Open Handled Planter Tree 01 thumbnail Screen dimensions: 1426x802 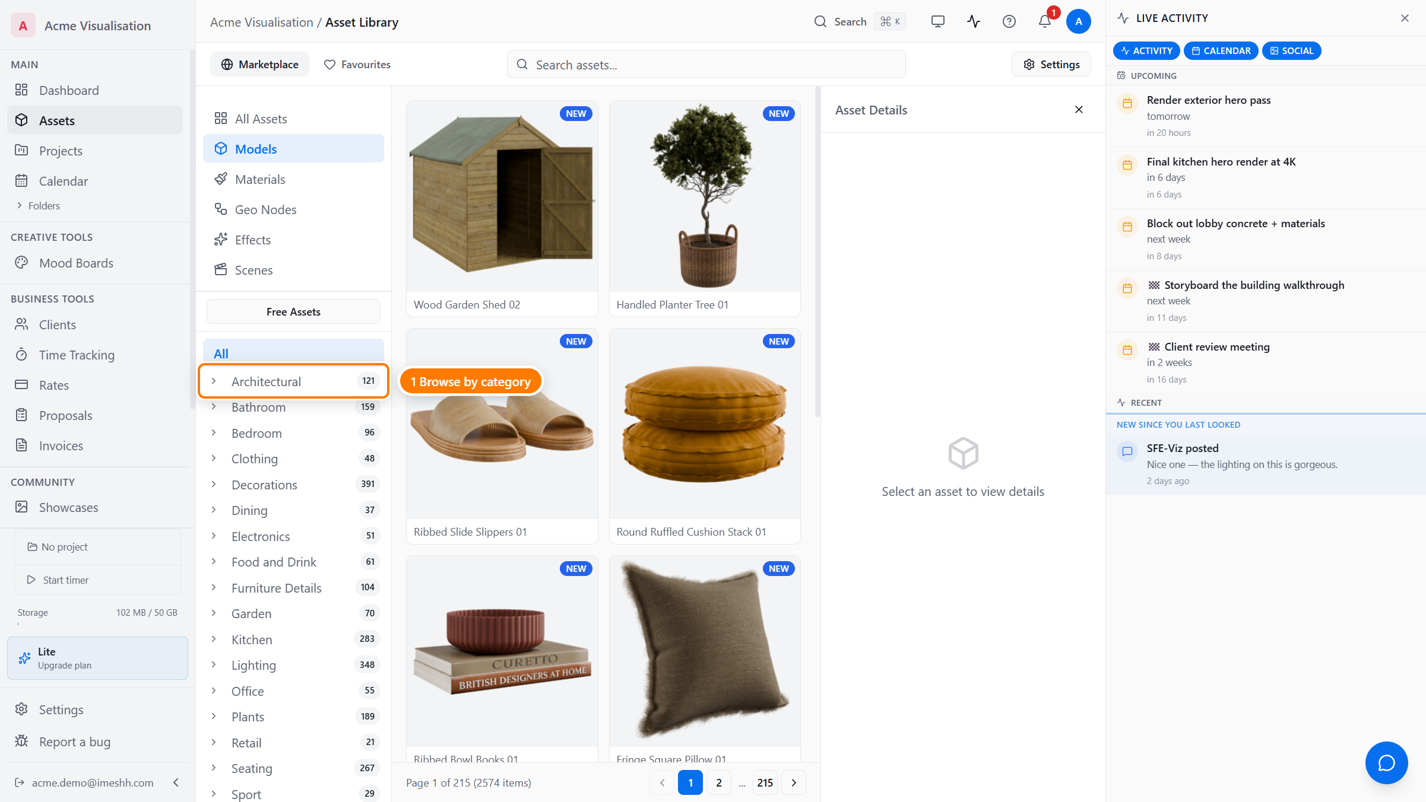tap(705, 196)
